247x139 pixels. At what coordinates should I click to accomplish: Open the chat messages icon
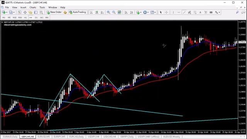coord(243,12)
